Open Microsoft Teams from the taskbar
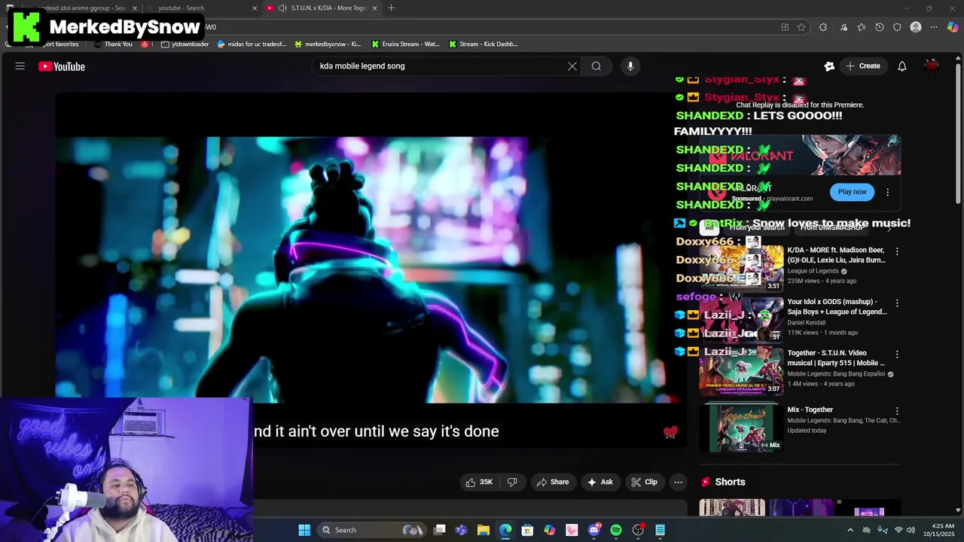964x542 pixels. pos(461,530)
